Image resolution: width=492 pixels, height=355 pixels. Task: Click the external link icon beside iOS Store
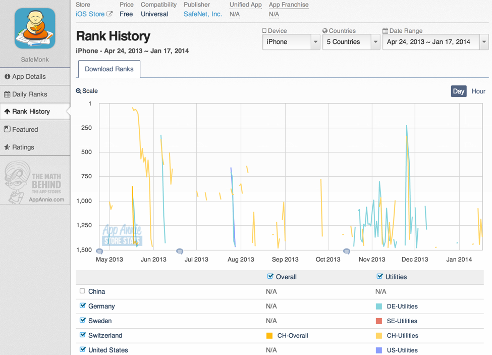pyautogui.click(x=110, y=14)
